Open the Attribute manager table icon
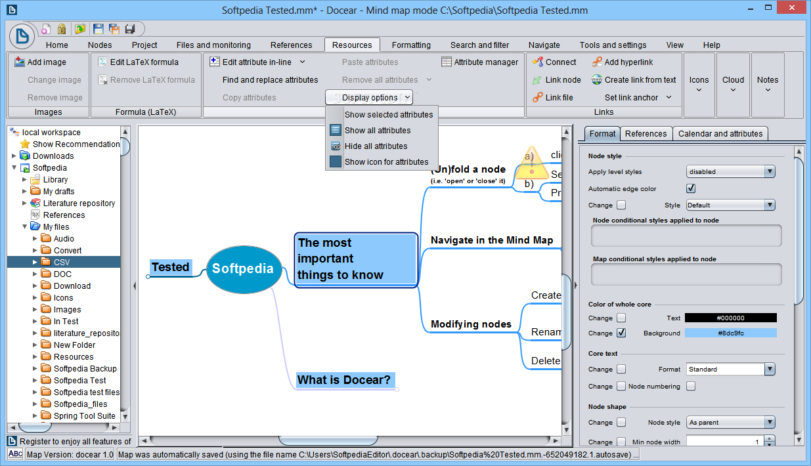811x466 pixels. pos(446,62)
